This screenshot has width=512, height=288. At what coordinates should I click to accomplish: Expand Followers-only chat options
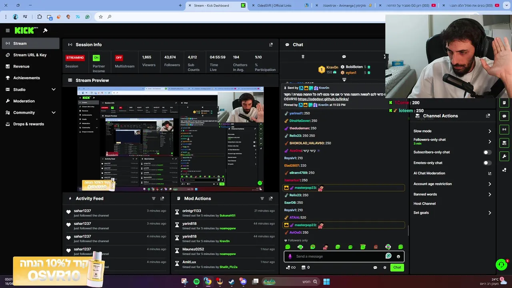click(x=490, y=142)
